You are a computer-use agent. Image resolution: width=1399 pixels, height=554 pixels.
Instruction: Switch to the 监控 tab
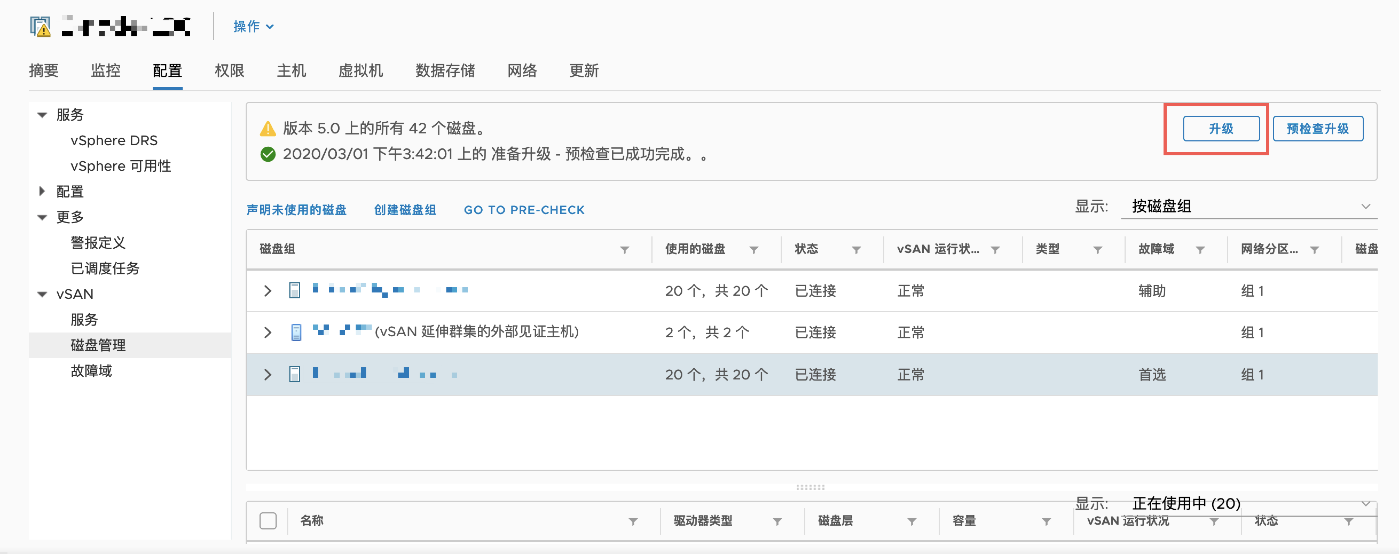(x=105, y=70)
